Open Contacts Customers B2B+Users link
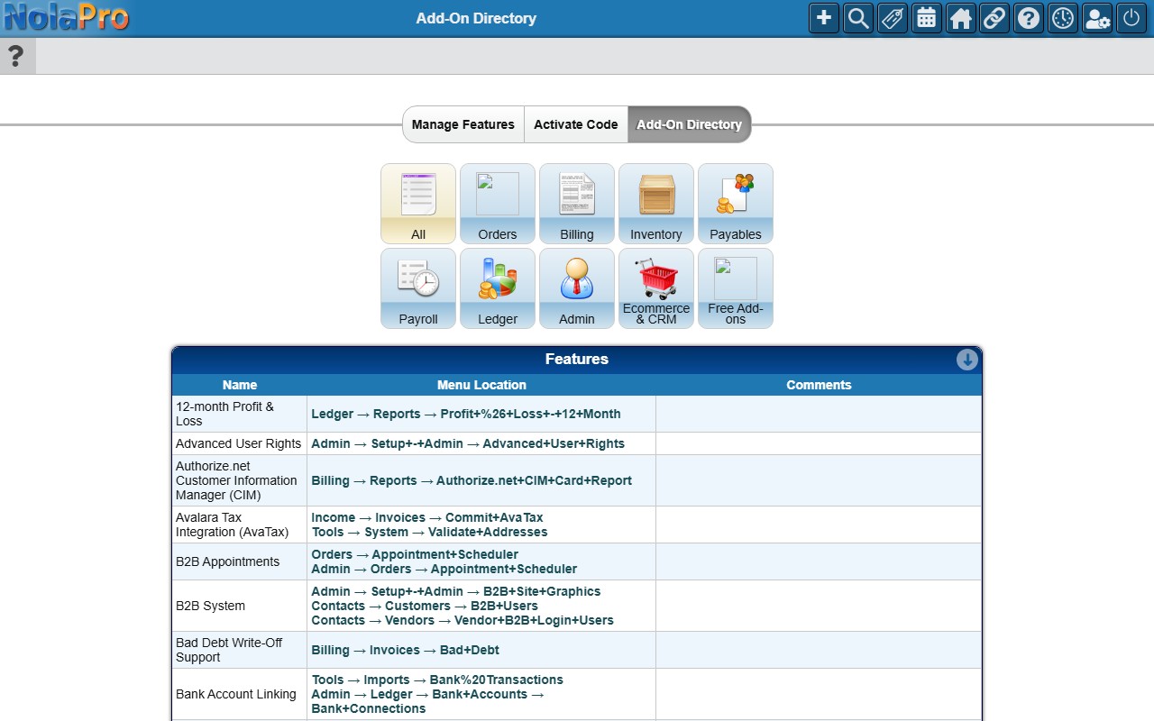This screenshot has width=1154, height=721. [x=425, y=606]
